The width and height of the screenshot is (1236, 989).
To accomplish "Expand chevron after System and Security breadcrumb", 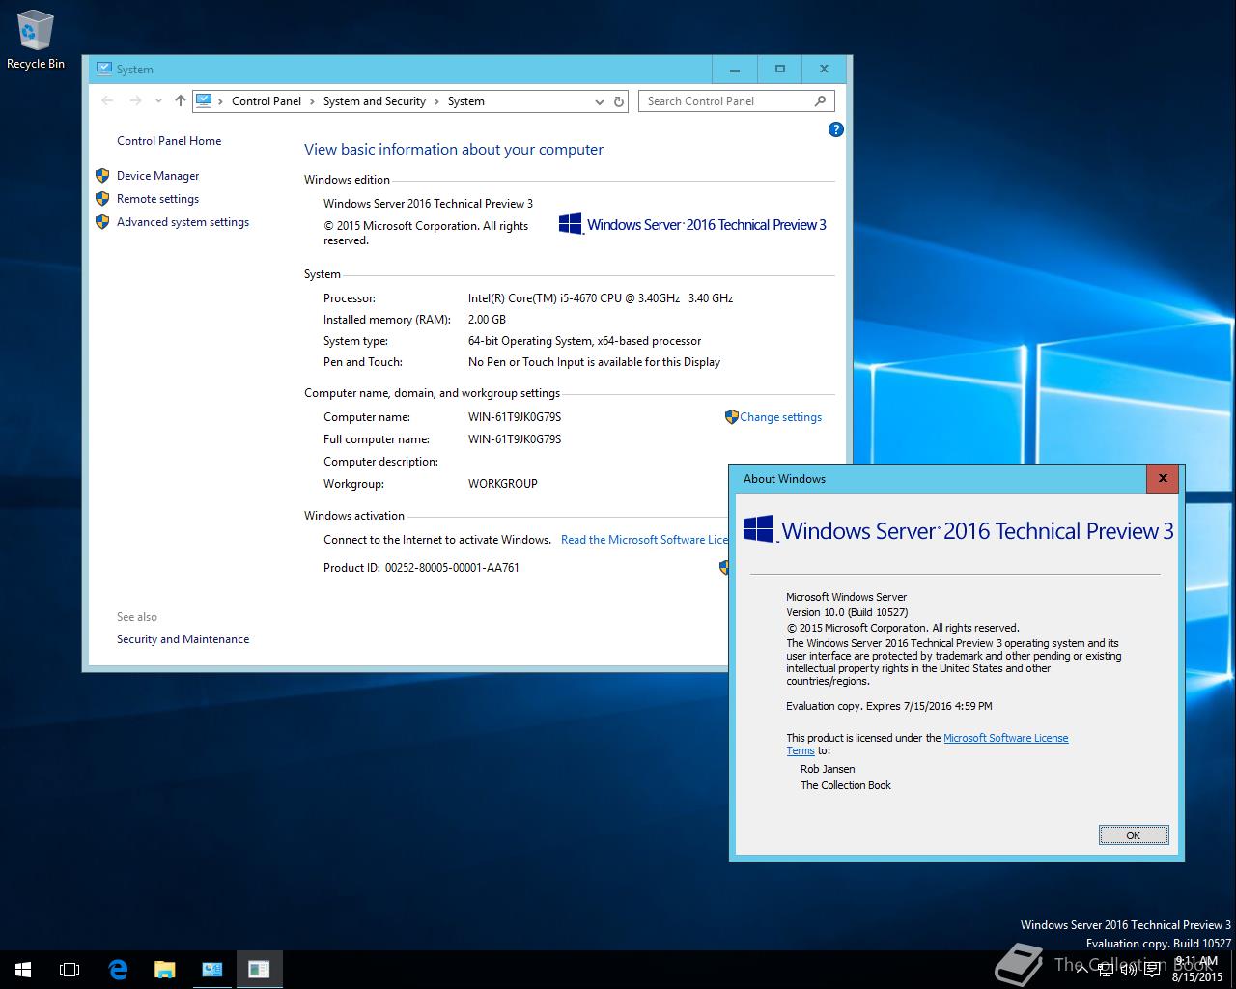I will pyautogui.click(x=436, y=101).
